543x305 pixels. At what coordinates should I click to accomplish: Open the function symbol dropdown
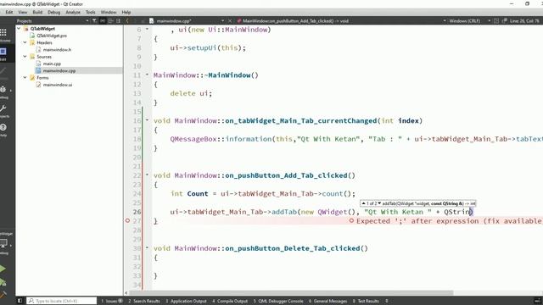click(x=445, y=20)
